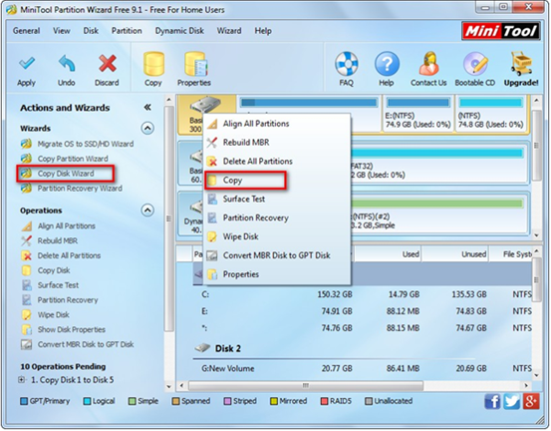Click the Surface Test sidebar icon
Viewport: 551px width, 431px height.
point(27,285)
